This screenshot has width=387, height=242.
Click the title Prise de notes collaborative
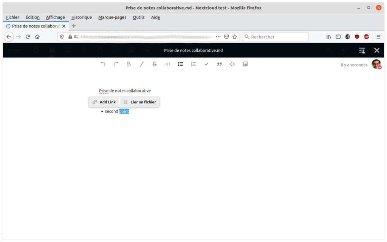click(125, 91)
